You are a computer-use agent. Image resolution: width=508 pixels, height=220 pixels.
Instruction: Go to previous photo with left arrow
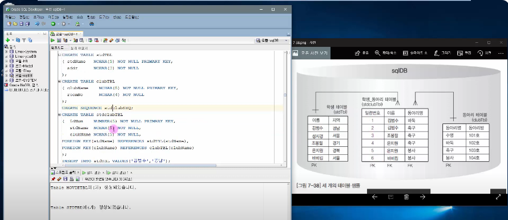375,197
